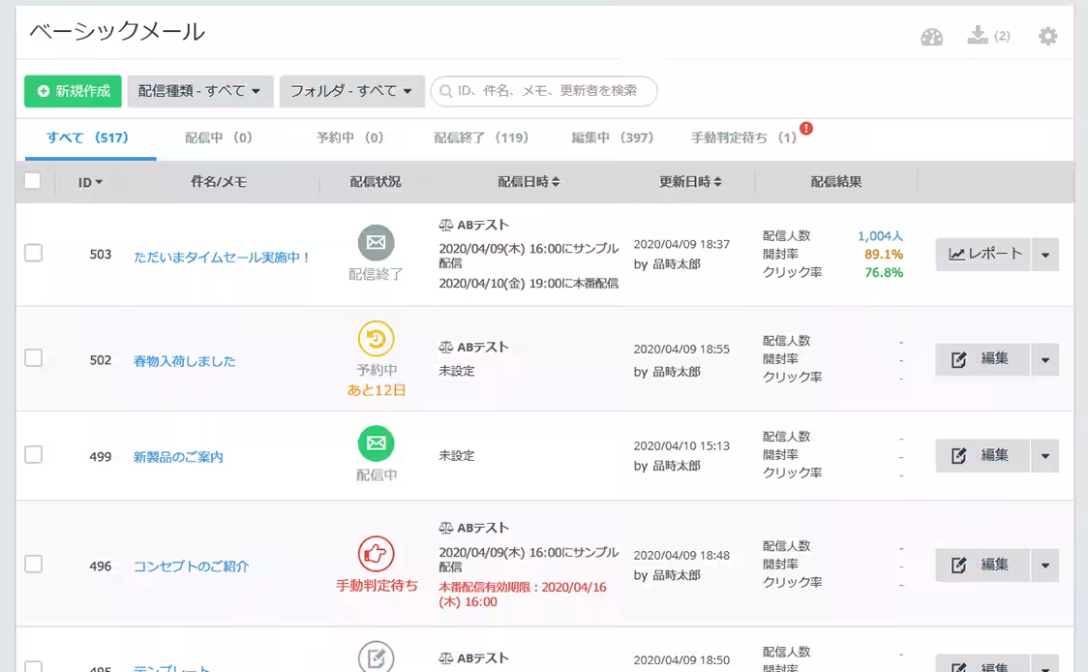
Task: Click the gray 配信終了 envelope status icon
Action: tap(376, 242)
